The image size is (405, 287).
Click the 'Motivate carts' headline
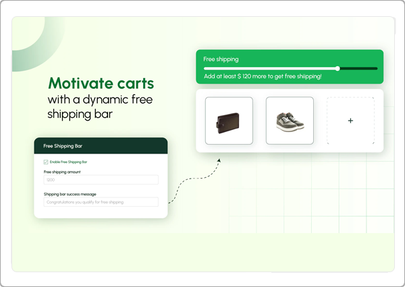point(101,84)
